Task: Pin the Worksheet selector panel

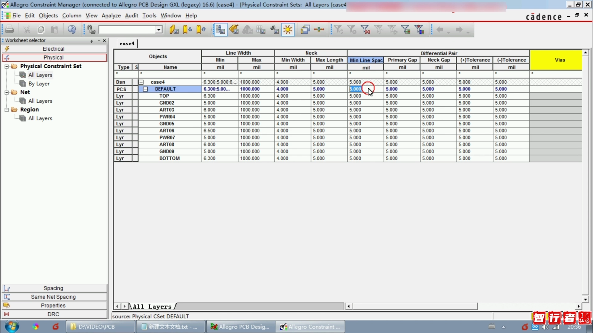Action: click(x=92, y=40)
